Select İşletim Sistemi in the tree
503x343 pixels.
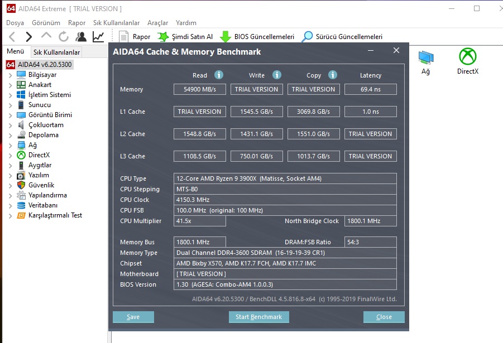coord(49,95)
